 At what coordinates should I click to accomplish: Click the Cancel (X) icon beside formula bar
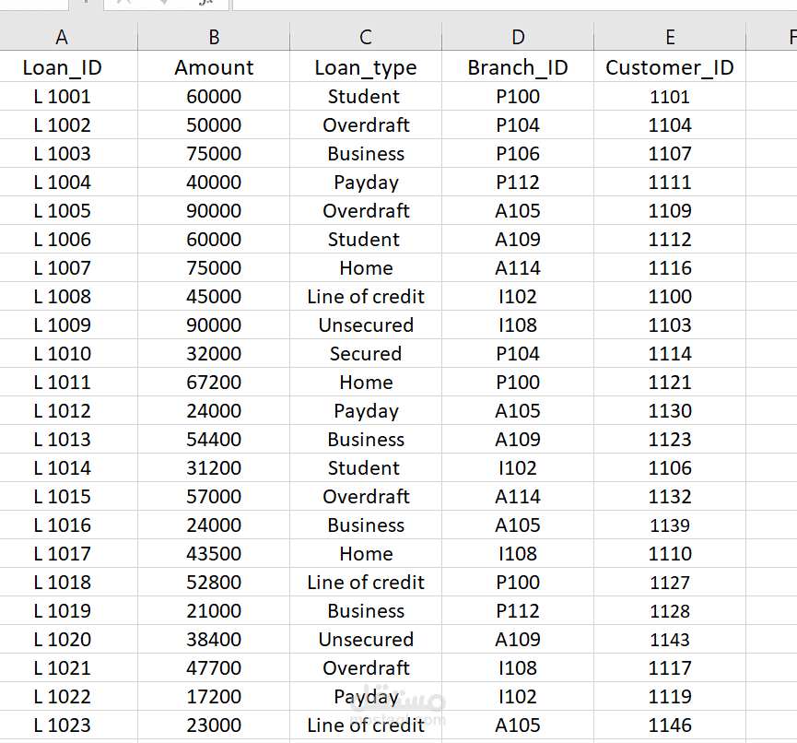click(x=124, y=5)
